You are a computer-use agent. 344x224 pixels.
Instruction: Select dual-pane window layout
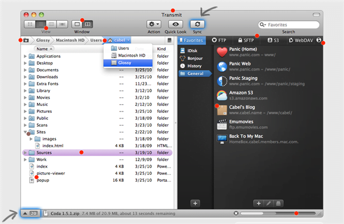(88, 24)
